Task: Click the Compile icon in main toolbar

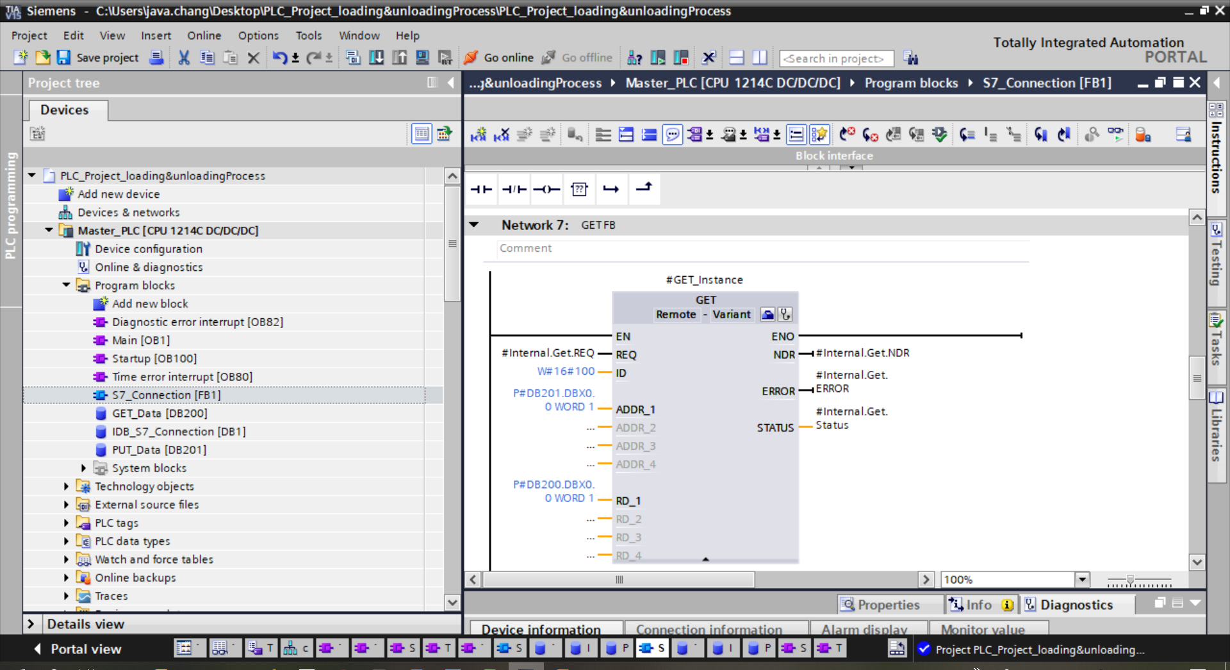Action: tap(353, 58)
